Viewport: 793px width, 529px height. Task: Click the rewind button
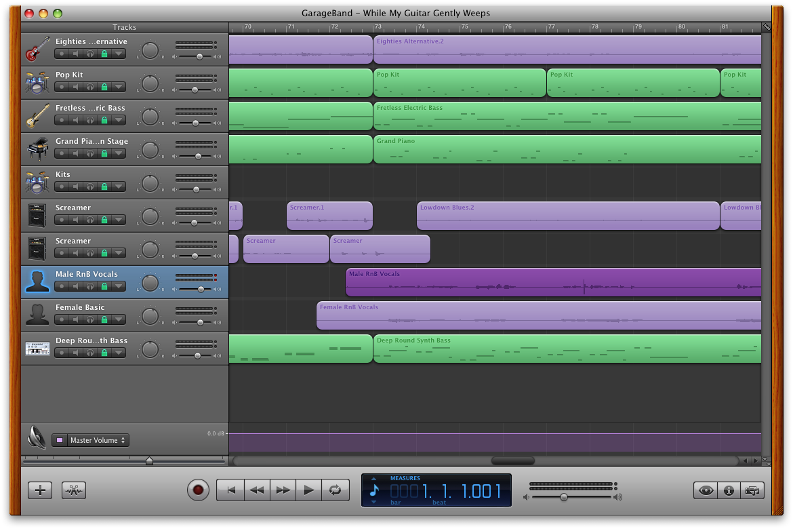click(x=257, y=490)
